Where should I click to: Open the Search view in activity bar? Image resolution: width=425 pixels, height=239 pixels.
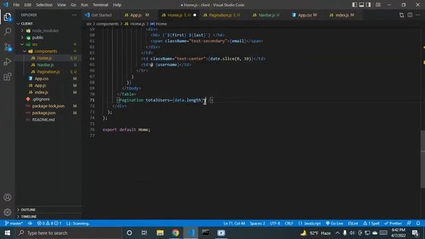point(7,32)
